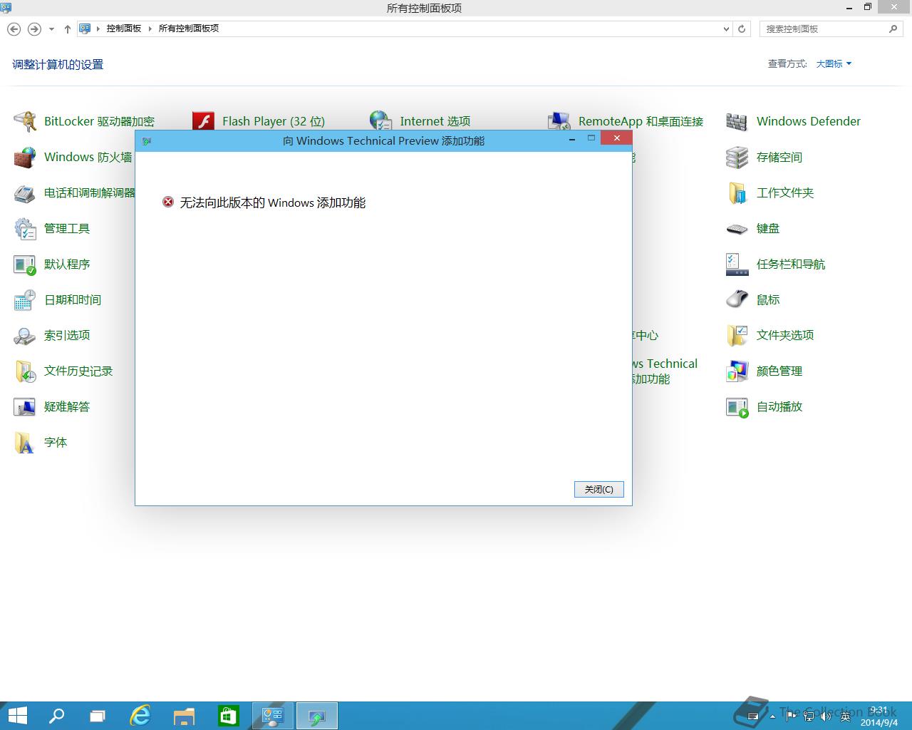This screenshot has width=912, height=730.
Task: Open 电话和调制解调器 icon
Action: click(x=25, y=192)
